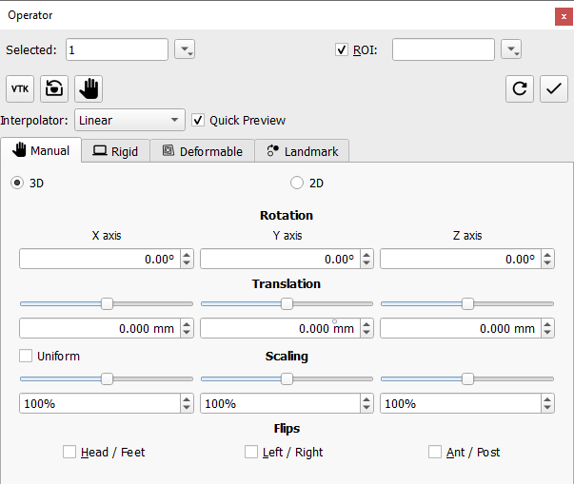Toggle the ROI checkbox

pos(342,49)
